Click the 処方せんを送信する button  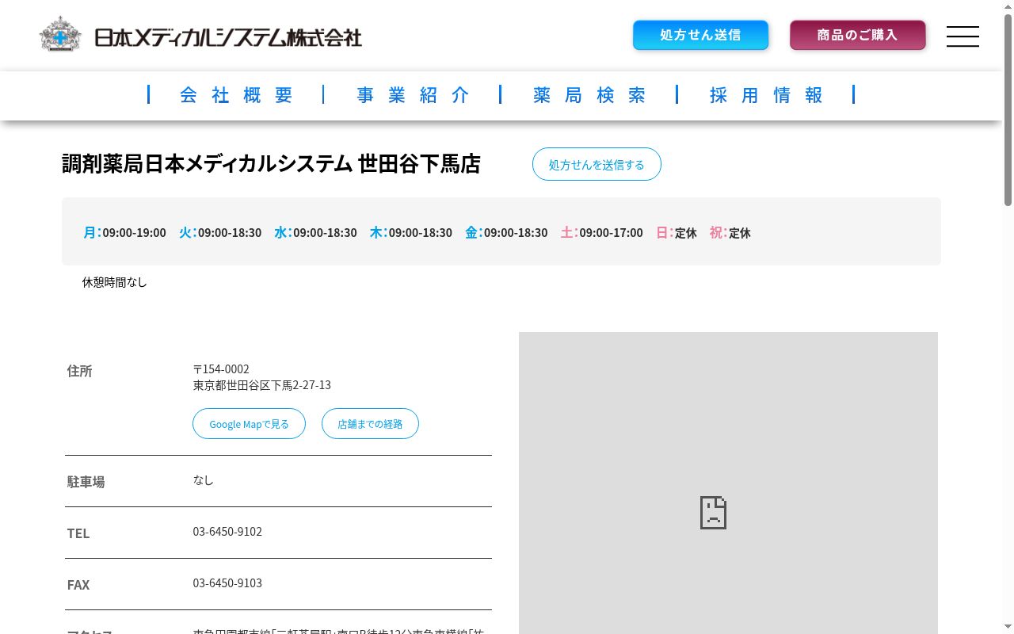(x=597, y=164)
